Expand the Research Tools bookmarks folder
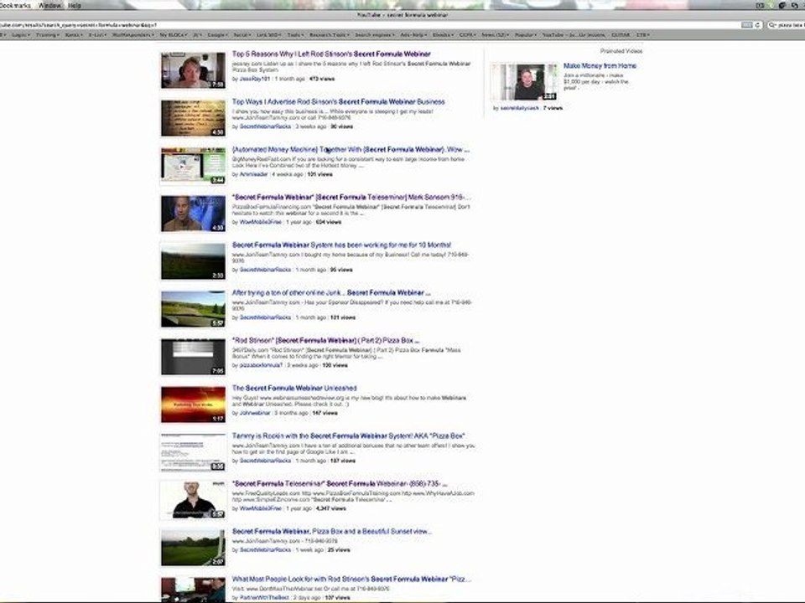 329,35
